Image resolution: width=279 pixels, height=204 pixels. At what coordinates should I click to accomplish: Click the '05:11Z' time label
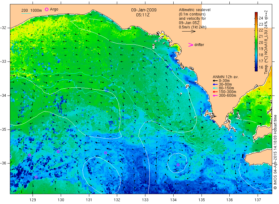(143, 15)
